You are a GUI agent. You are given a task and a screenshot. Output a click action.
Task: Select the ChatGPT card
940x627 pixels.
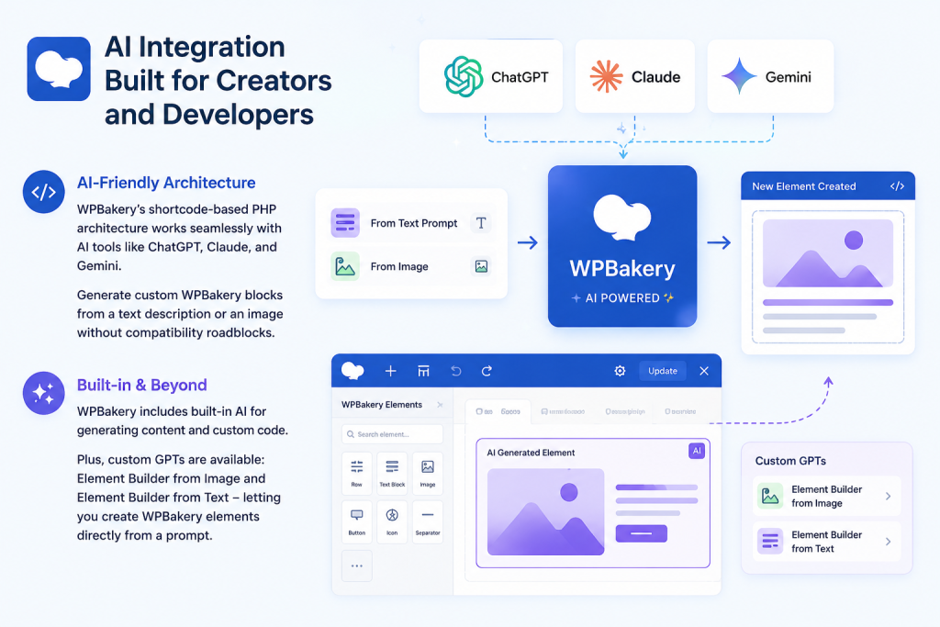click(x=491, y=76)
